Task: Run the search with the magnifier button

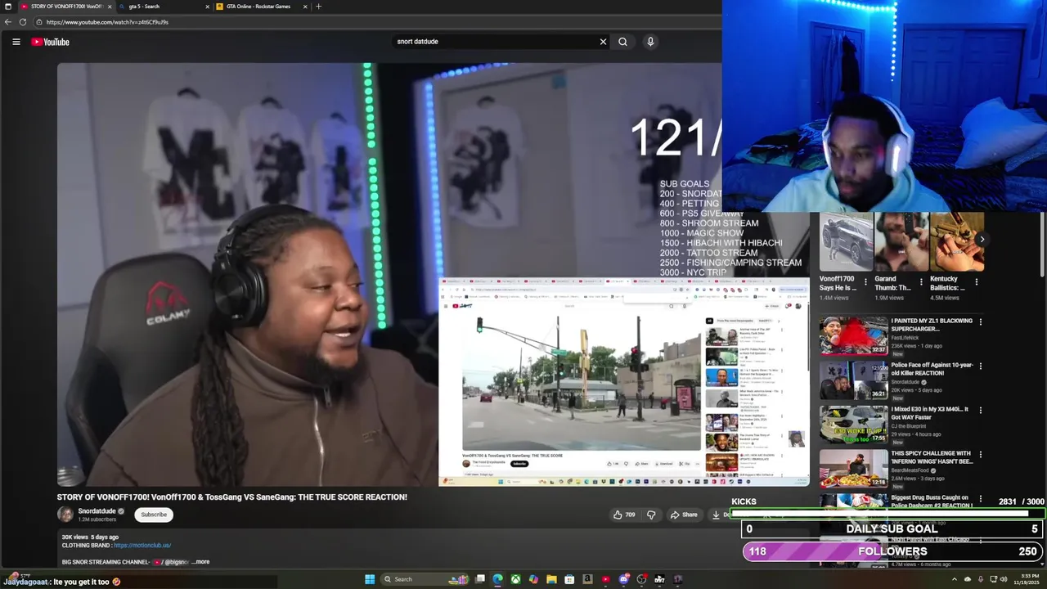Action: [622, 42]
